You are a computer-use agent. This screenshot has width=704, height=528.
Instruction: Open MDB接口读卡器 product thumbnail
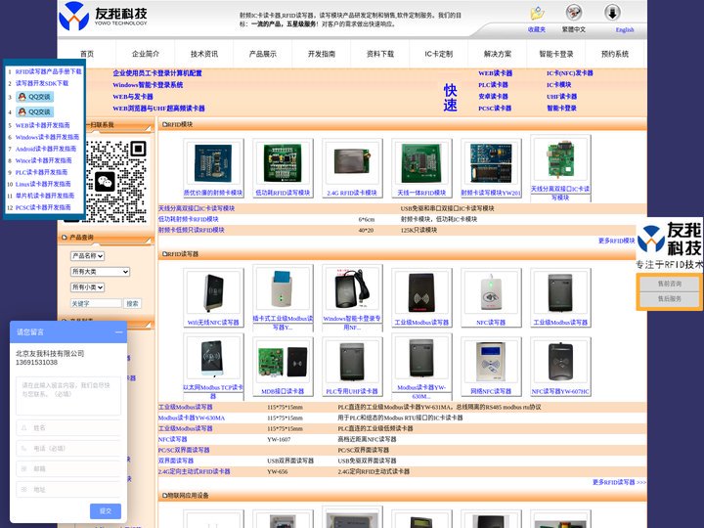pos(283,363)
